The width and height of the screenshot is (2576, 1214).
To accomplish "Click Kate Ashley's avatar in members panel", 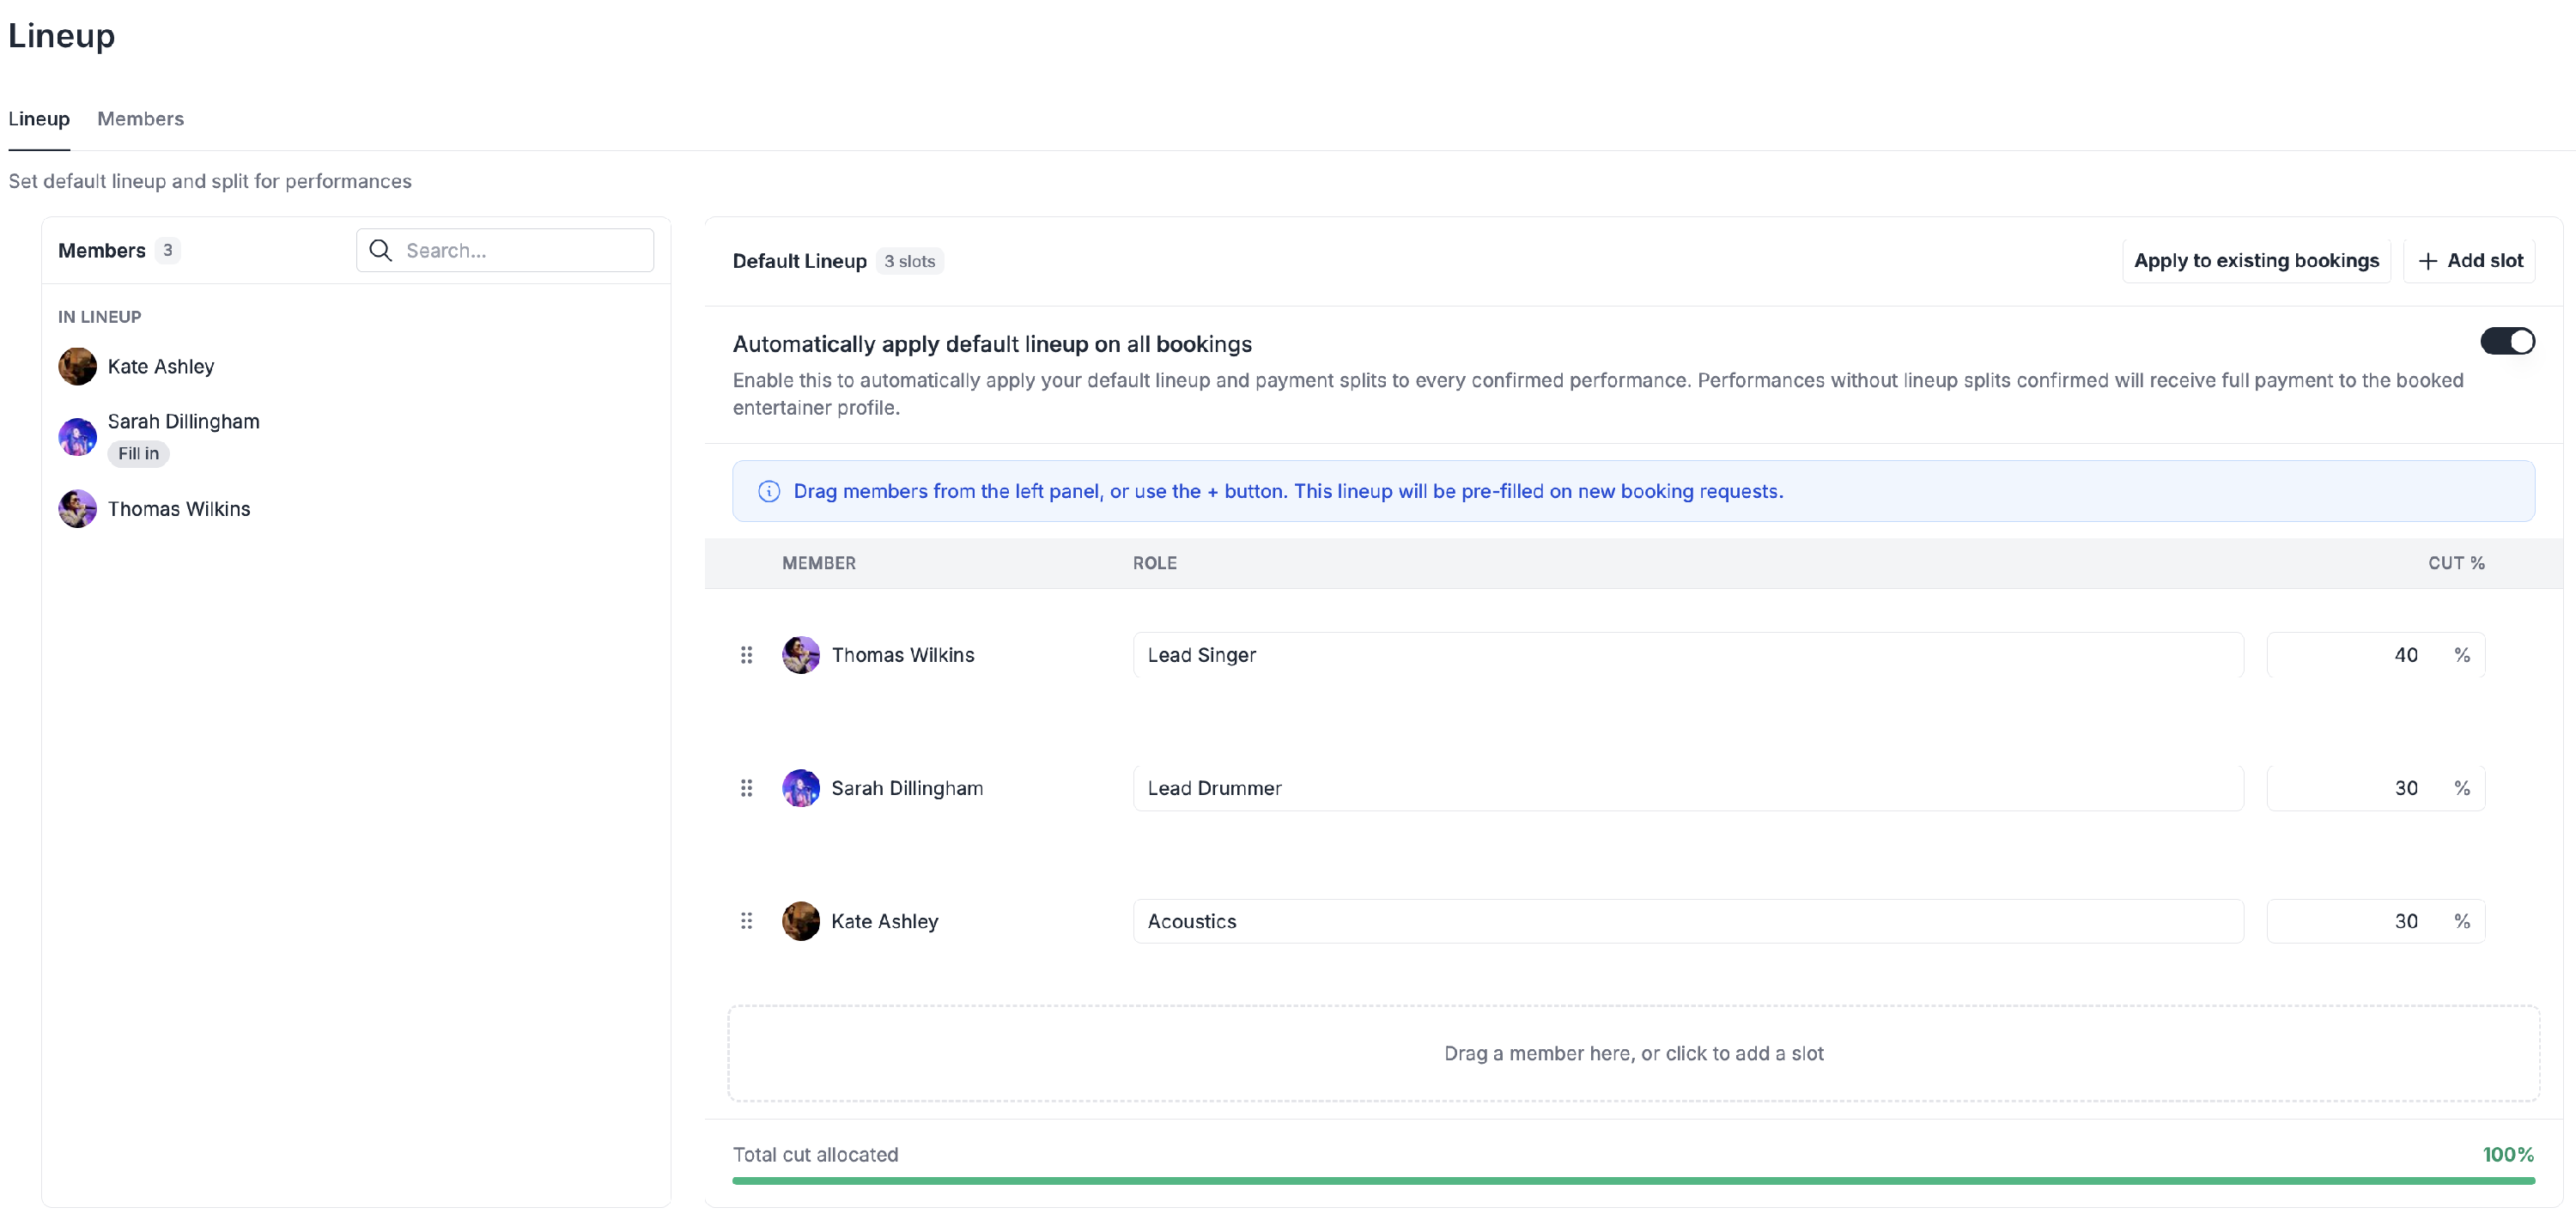I will coord(77,367).
